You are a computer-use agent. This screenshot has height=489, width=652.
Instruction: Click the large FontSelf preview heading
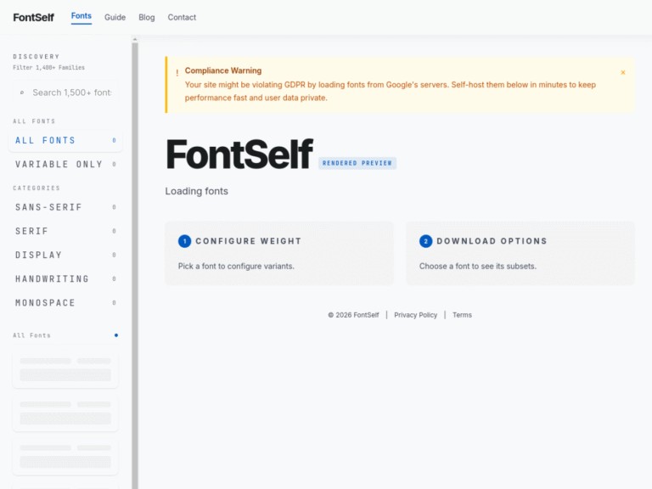[239, 155]
